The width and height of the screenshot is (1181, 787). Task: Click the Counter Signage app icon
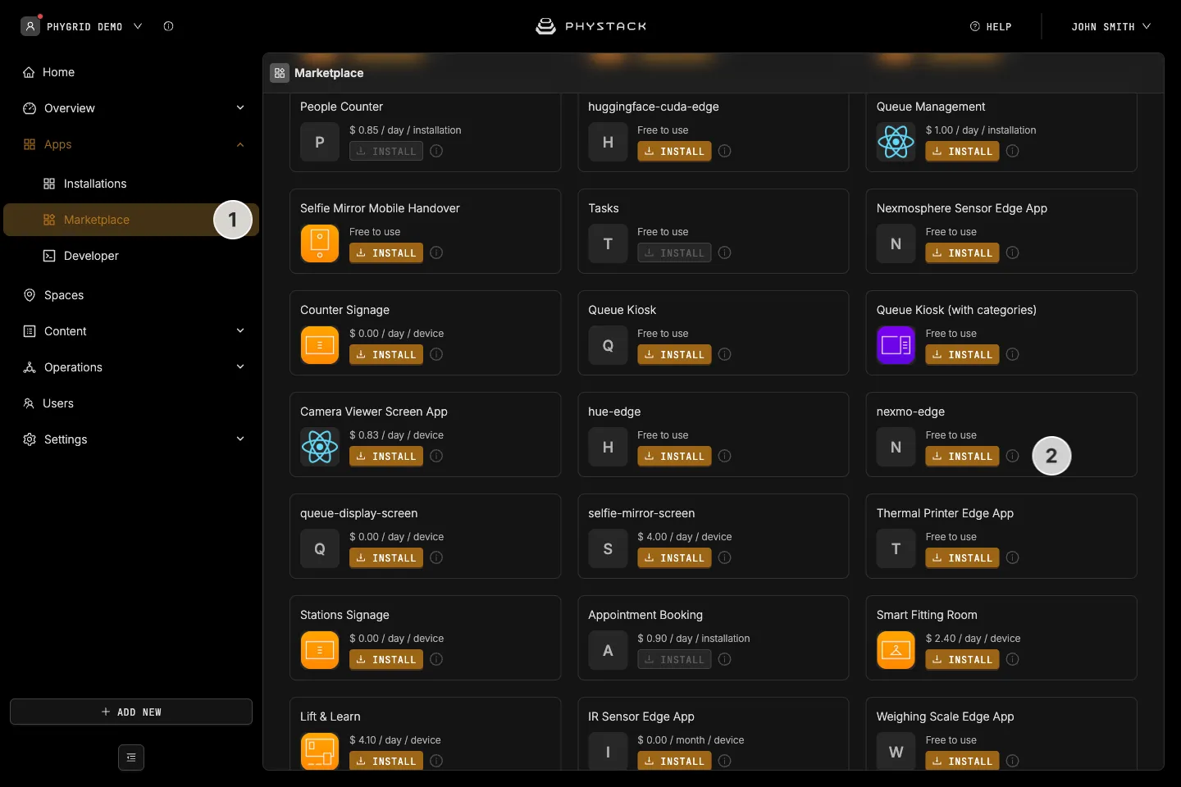click(320, 345)
